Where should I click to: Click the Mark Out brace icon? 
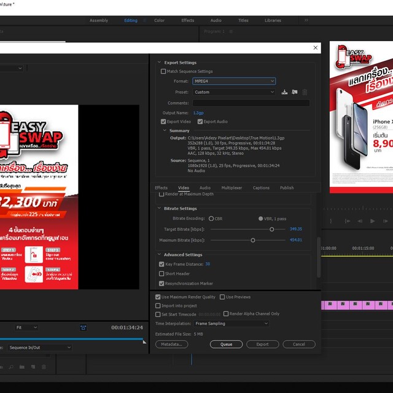coord(330,221)
